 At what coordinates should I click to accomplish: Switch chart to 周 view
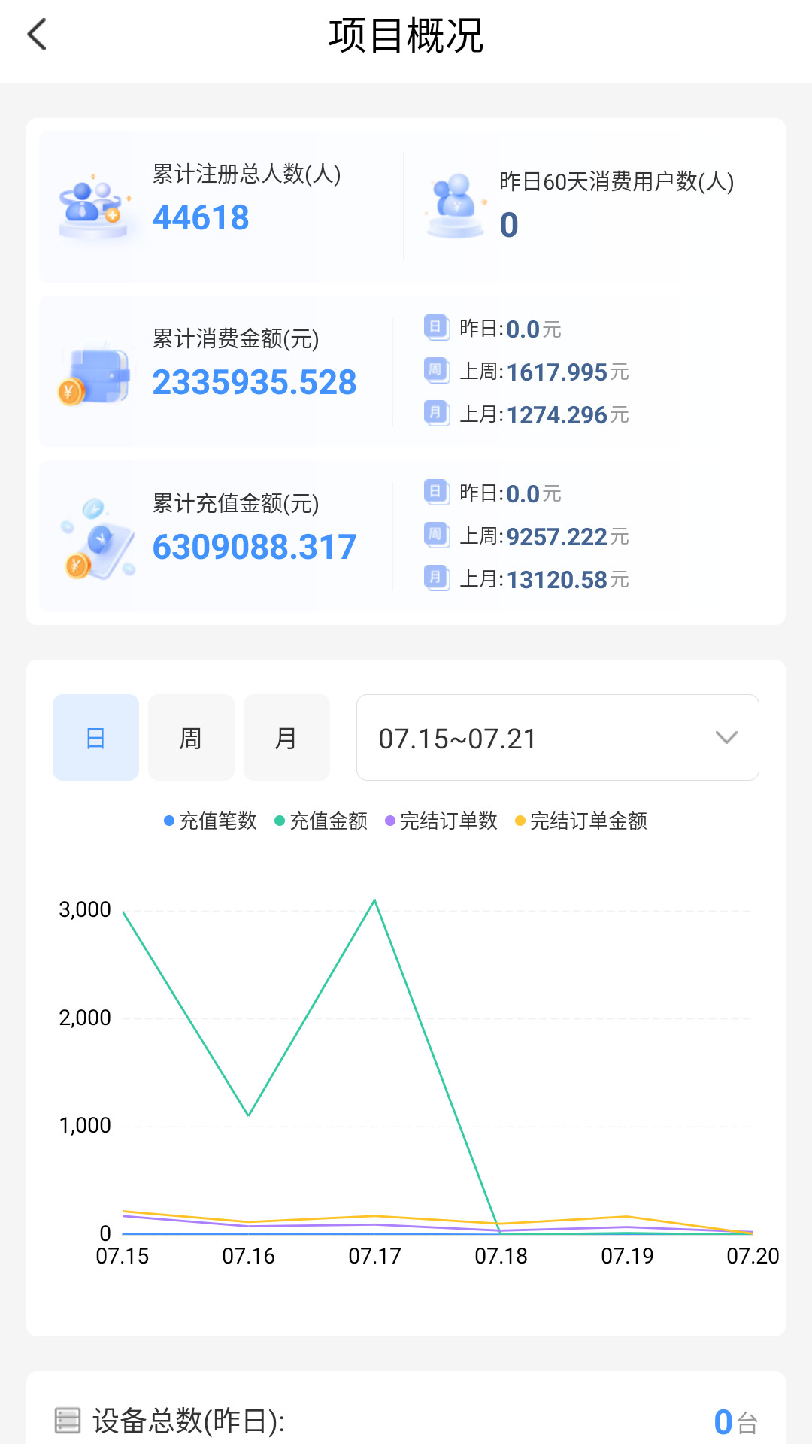(x=191, y=738)
